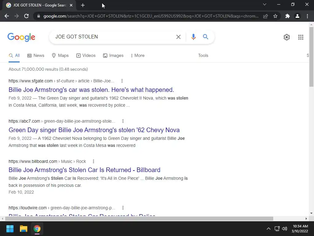Open 'Billie Joe Armstrong's car was stolen' link
The image size is (314, 236).
tap(91, 90)
